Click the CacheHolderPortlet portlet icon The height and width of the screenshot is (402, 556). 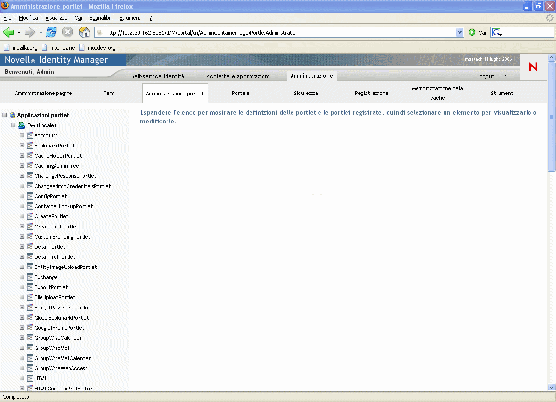(30, 156)
